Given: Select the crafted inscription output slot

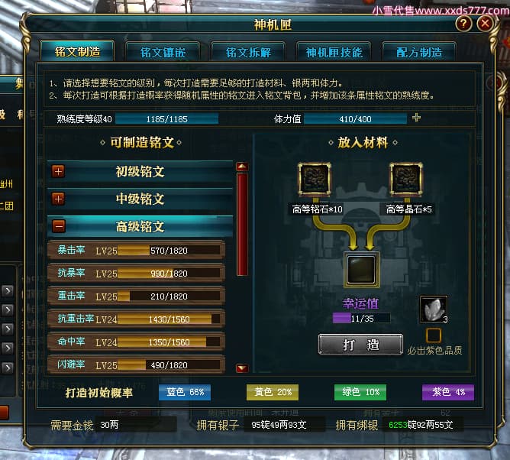Looking at the screenshot, I should [x=361, y=270].
